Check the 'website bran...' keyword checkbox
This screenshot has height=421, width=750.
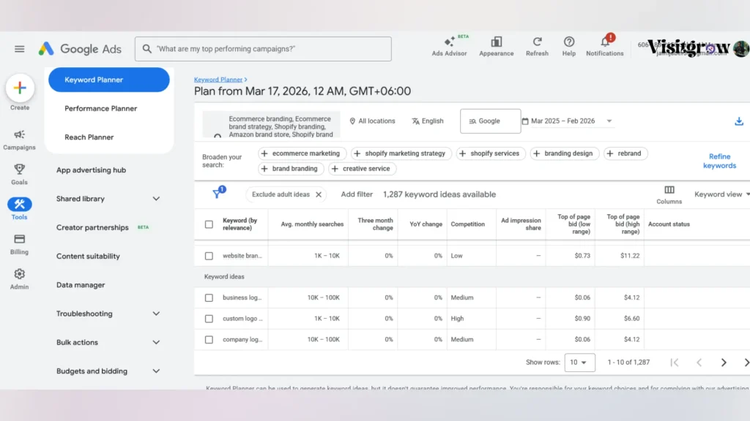(x=208, y=254)
